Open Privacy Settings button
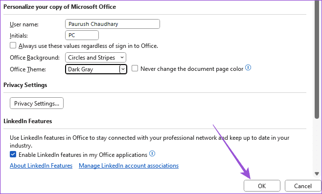The height and width of the screenshot is (194, 322). pos(37,104)
